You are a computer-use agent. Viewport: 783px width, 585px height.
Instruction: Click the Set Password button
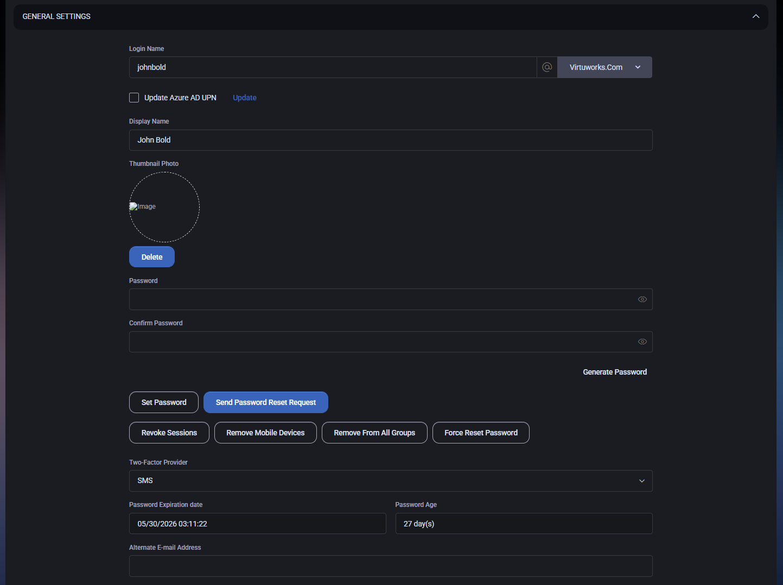tap(163, 402)
